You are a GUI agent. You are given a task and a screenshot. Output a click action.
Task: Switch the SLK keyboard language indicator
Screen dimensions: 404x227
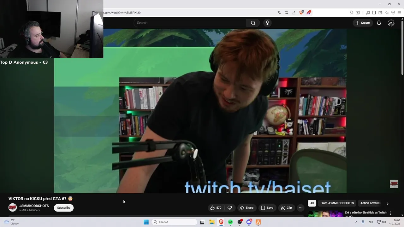click(371, 222)
